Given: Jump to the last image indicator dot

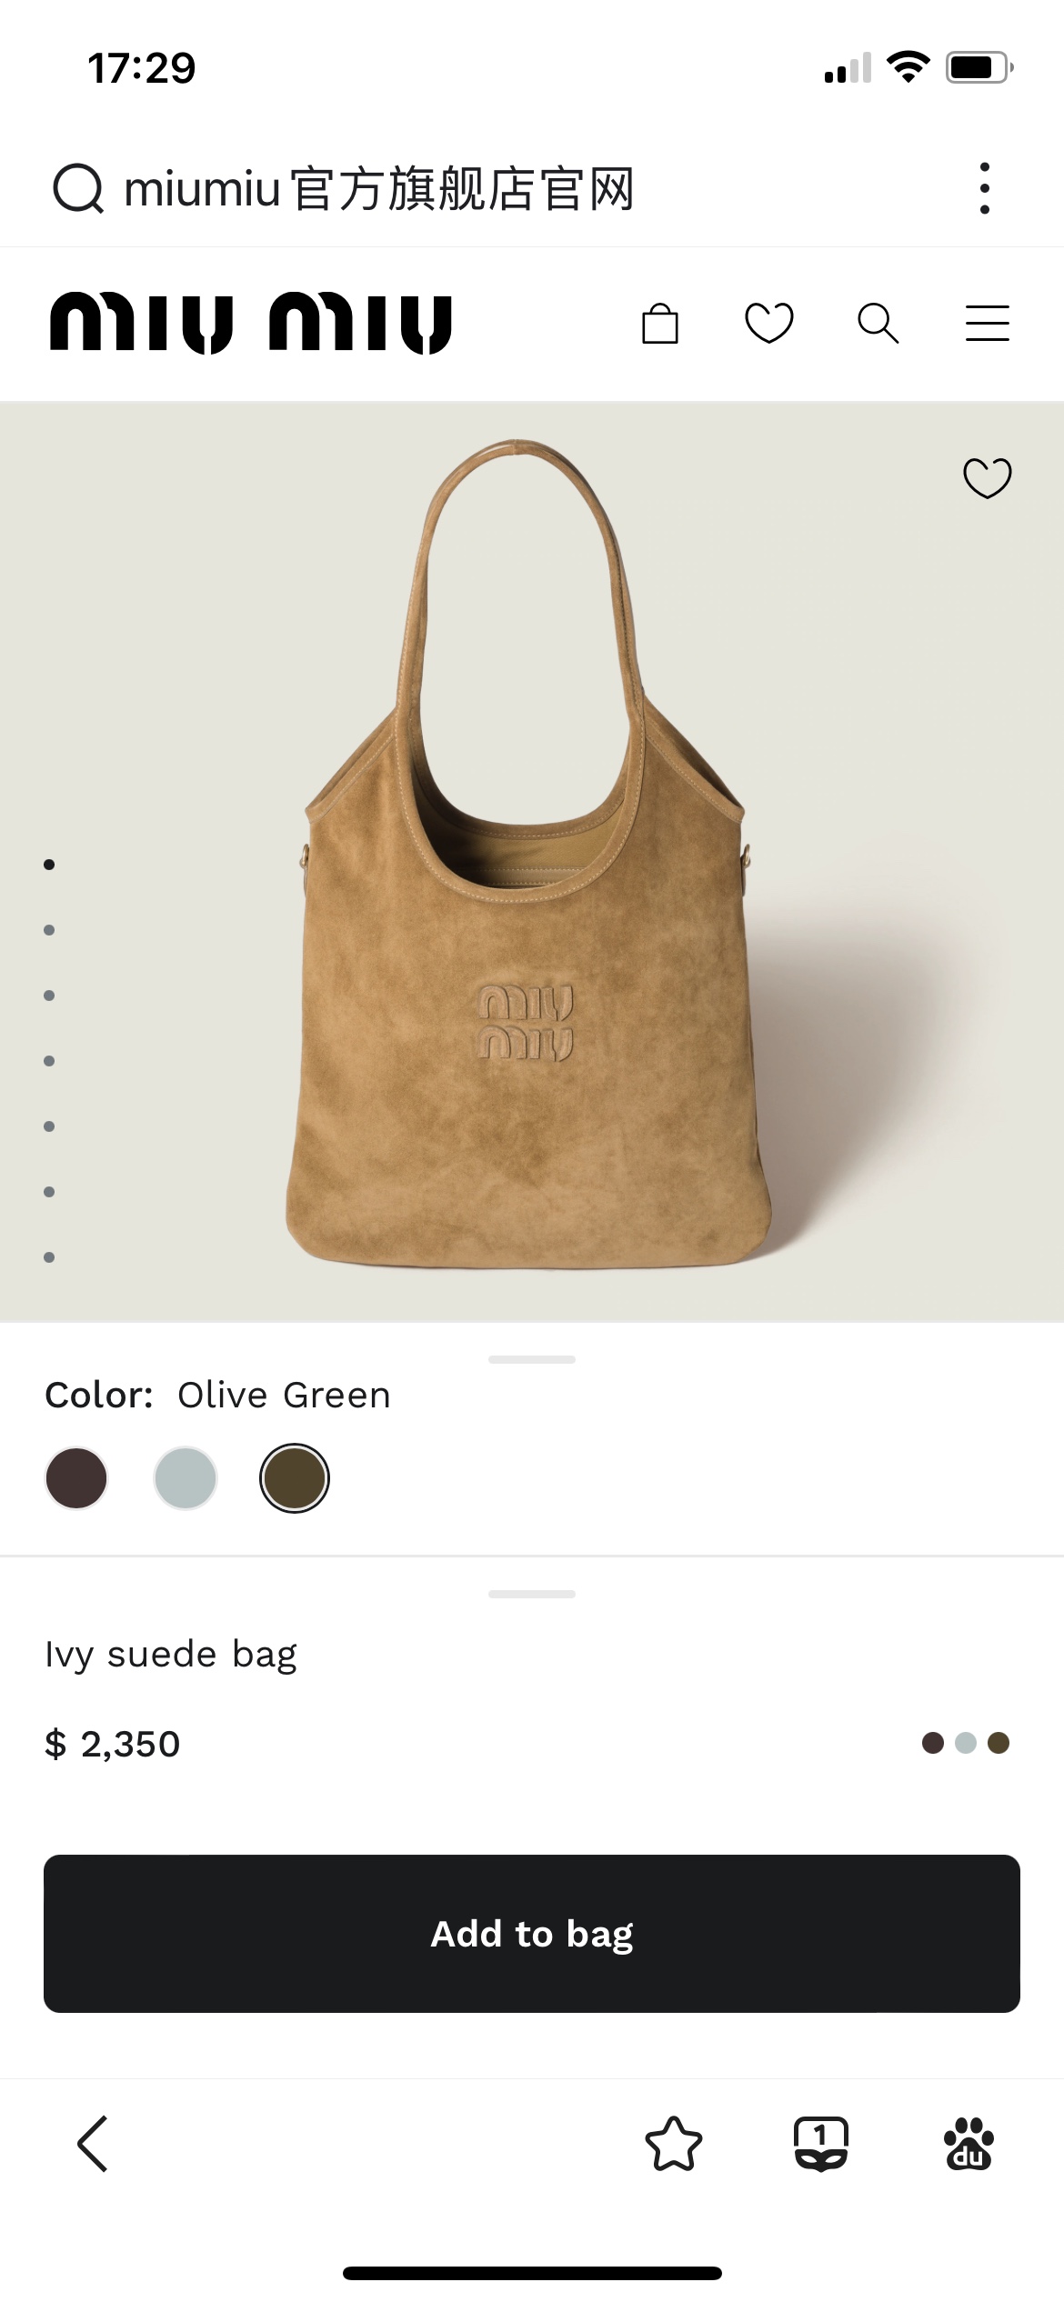Looking at the screenshot, I should point(49,1257).
